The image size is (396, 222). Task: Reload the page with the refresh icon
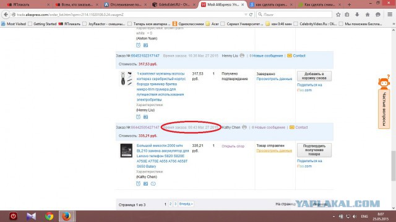(251, 15)
